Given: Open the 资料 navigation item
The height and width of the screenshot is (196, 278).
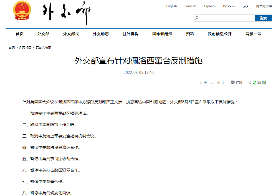Looking at the screenshot, I should click(x=190, y=34).
